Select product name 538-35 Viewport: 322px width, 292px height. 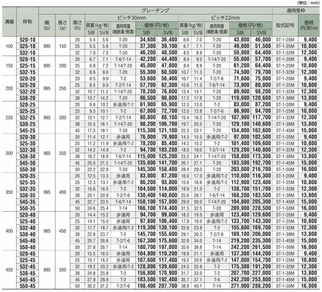click(x=28, y=195)
